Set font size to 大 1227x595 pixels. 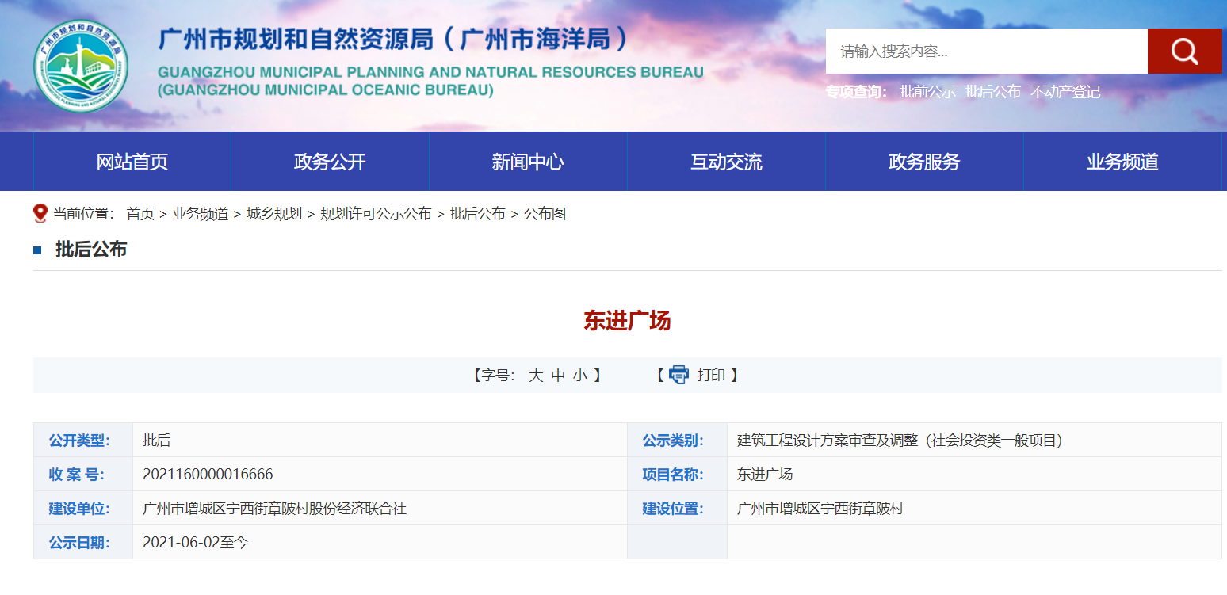coord(536,376)
